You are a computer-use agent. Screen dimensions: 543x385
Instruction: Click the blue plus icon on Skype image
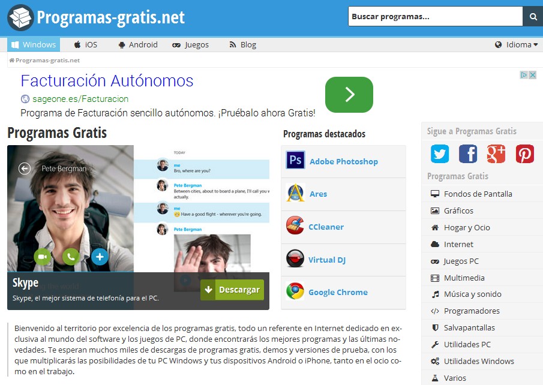coord(100,257)
